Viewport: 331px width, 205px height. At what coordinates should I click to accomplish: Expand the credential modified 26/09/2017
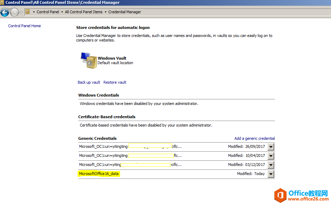pyautogui.click(x=271, y=147)
